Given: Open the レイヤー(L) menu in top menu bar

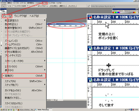Looking at the screenshot, I should 23,3.
